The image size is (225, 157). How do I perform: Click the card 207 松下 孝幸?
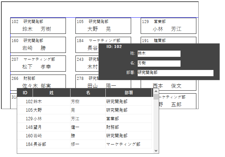38,63
